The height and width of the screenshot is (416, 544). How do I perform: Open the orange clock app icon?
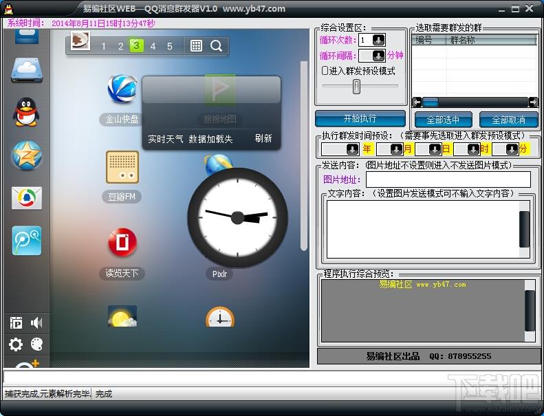point(220,317)
